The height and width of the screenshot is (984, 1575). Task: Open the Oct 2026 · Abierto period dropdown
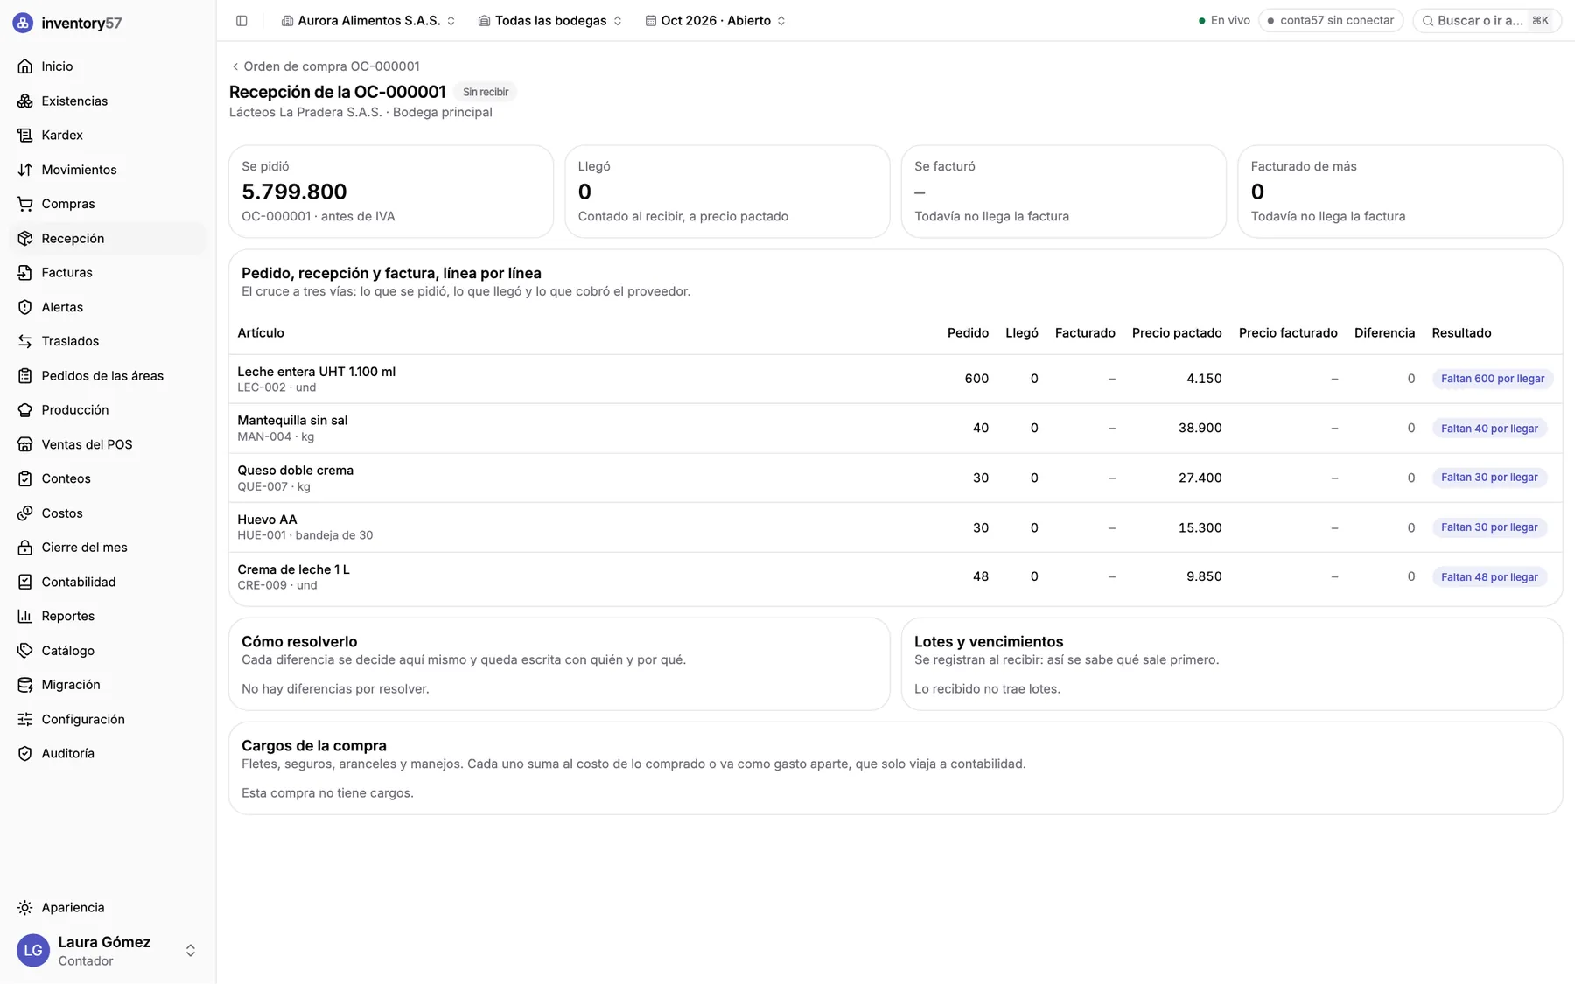pyautogui.click(x=716, y=20)
